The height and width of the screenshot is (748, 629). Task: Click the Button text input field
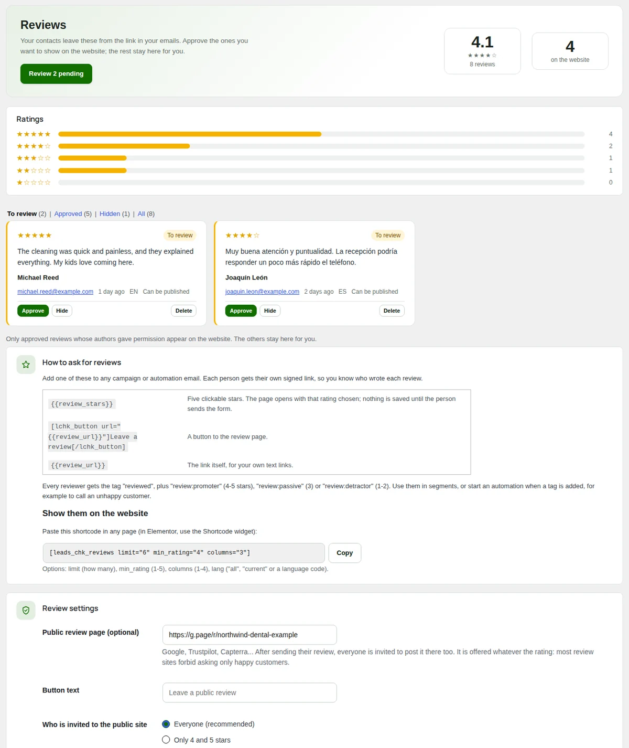(250, 693)
